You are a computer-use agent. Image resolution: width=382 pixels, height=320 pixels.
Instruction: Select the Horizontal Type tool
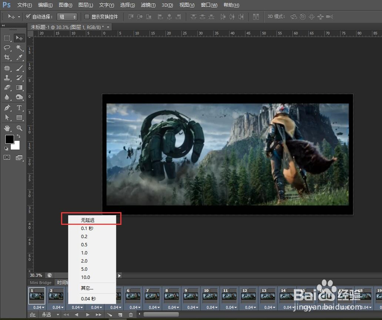pos(19,107)
